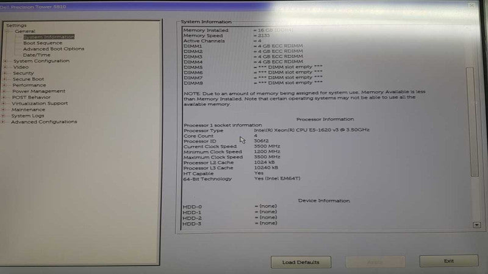This screenshot has width=488, height=274.
Task: Click the DIMM5 slot empty row
Action: [253, 67]
